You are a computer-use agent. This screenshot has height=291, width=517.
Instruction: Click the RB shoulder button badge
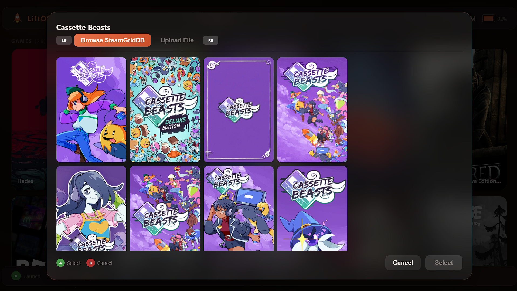tap(211, 40)
